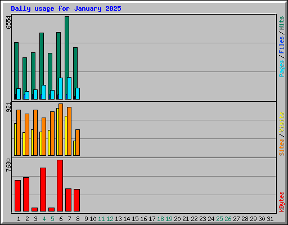Click the red KBytes bar for day 1
The width and height of the screenshot is (288, 225).
(x=18, y=196)
